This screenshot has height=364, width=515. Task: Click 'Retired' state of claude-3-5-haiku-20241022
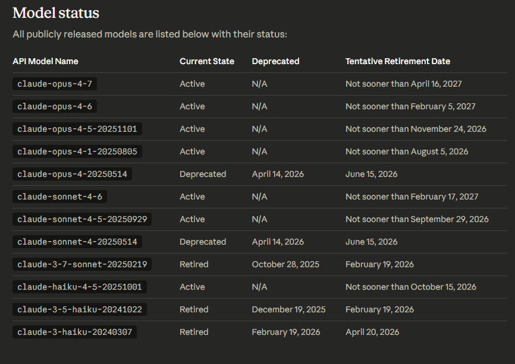tap(194, 309)
